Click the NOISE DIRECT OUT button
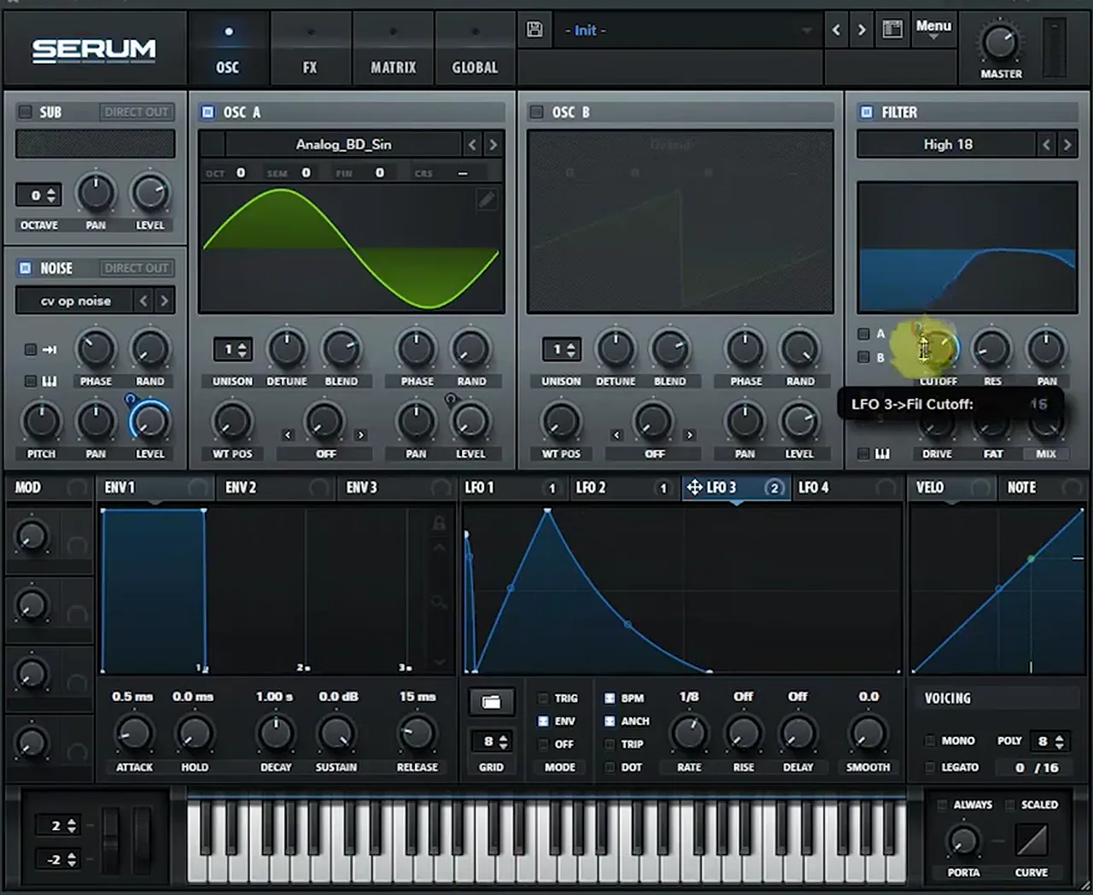The image size is (1093, 895). click(137, 268)
